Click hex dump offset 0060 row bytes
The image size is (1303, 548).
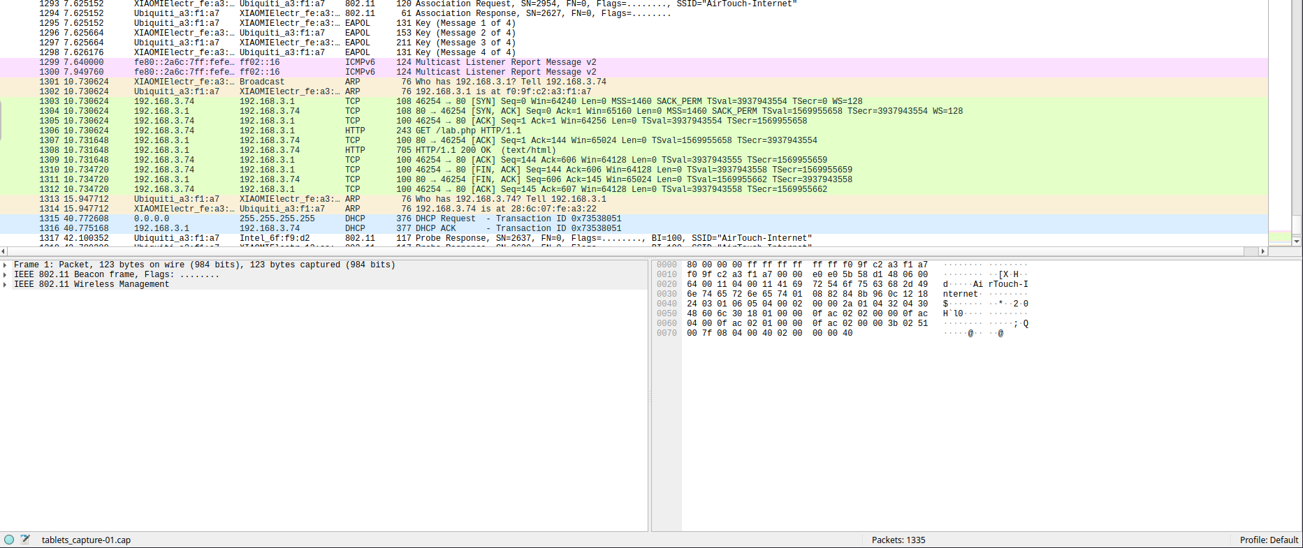[x=807, y=324]
